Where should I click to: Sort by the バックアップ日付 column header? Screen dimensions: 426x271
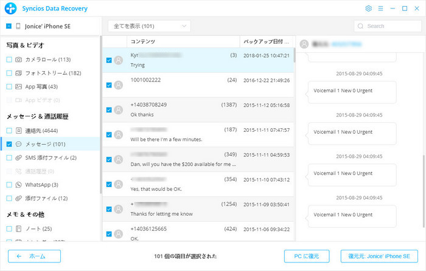click(x=267, y=41)
